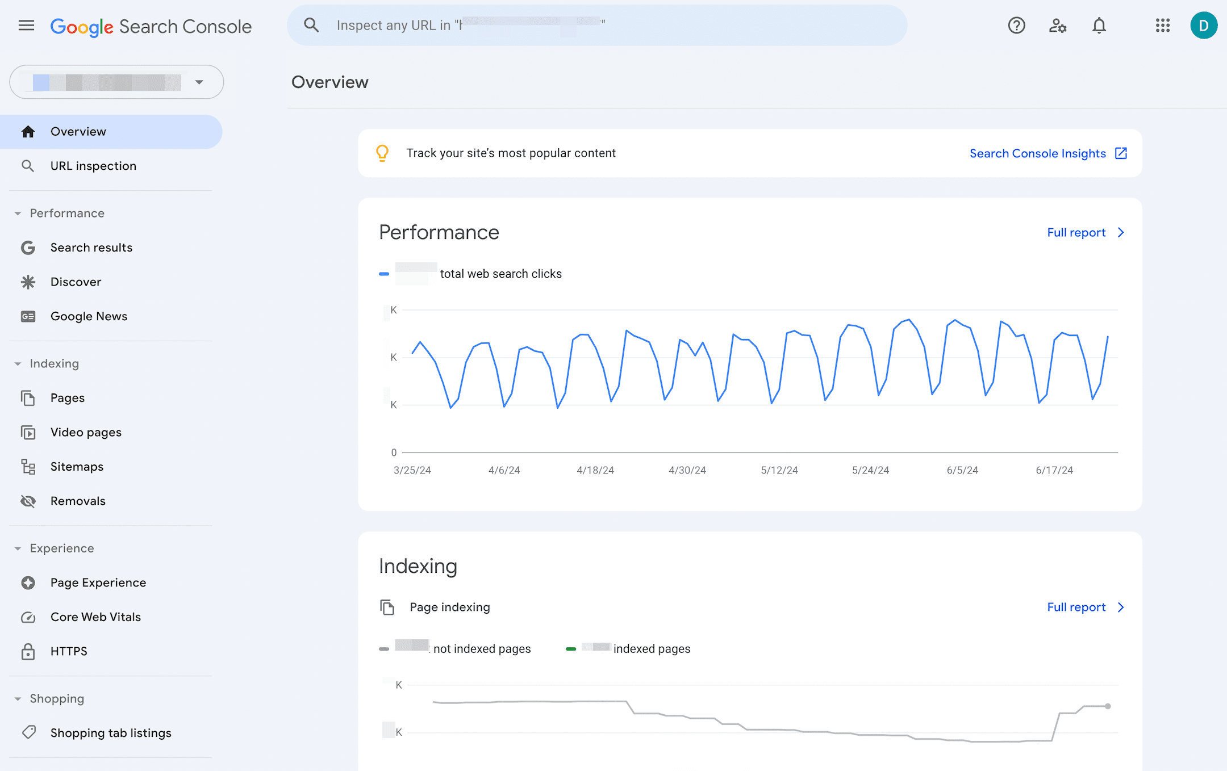1227x771 pixels.
Task: Select the Pages icon under Indexing
Action: point(27,397)
